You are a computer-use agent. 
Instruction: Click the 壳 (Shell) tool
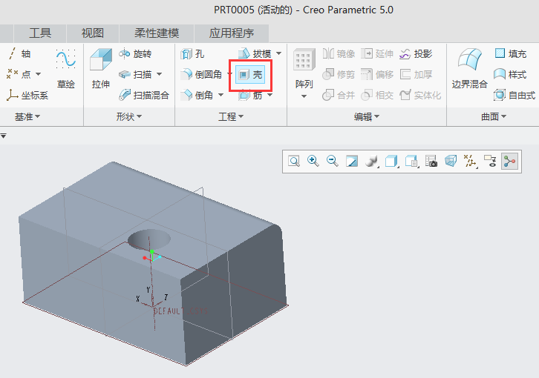[x=250, y=75]
